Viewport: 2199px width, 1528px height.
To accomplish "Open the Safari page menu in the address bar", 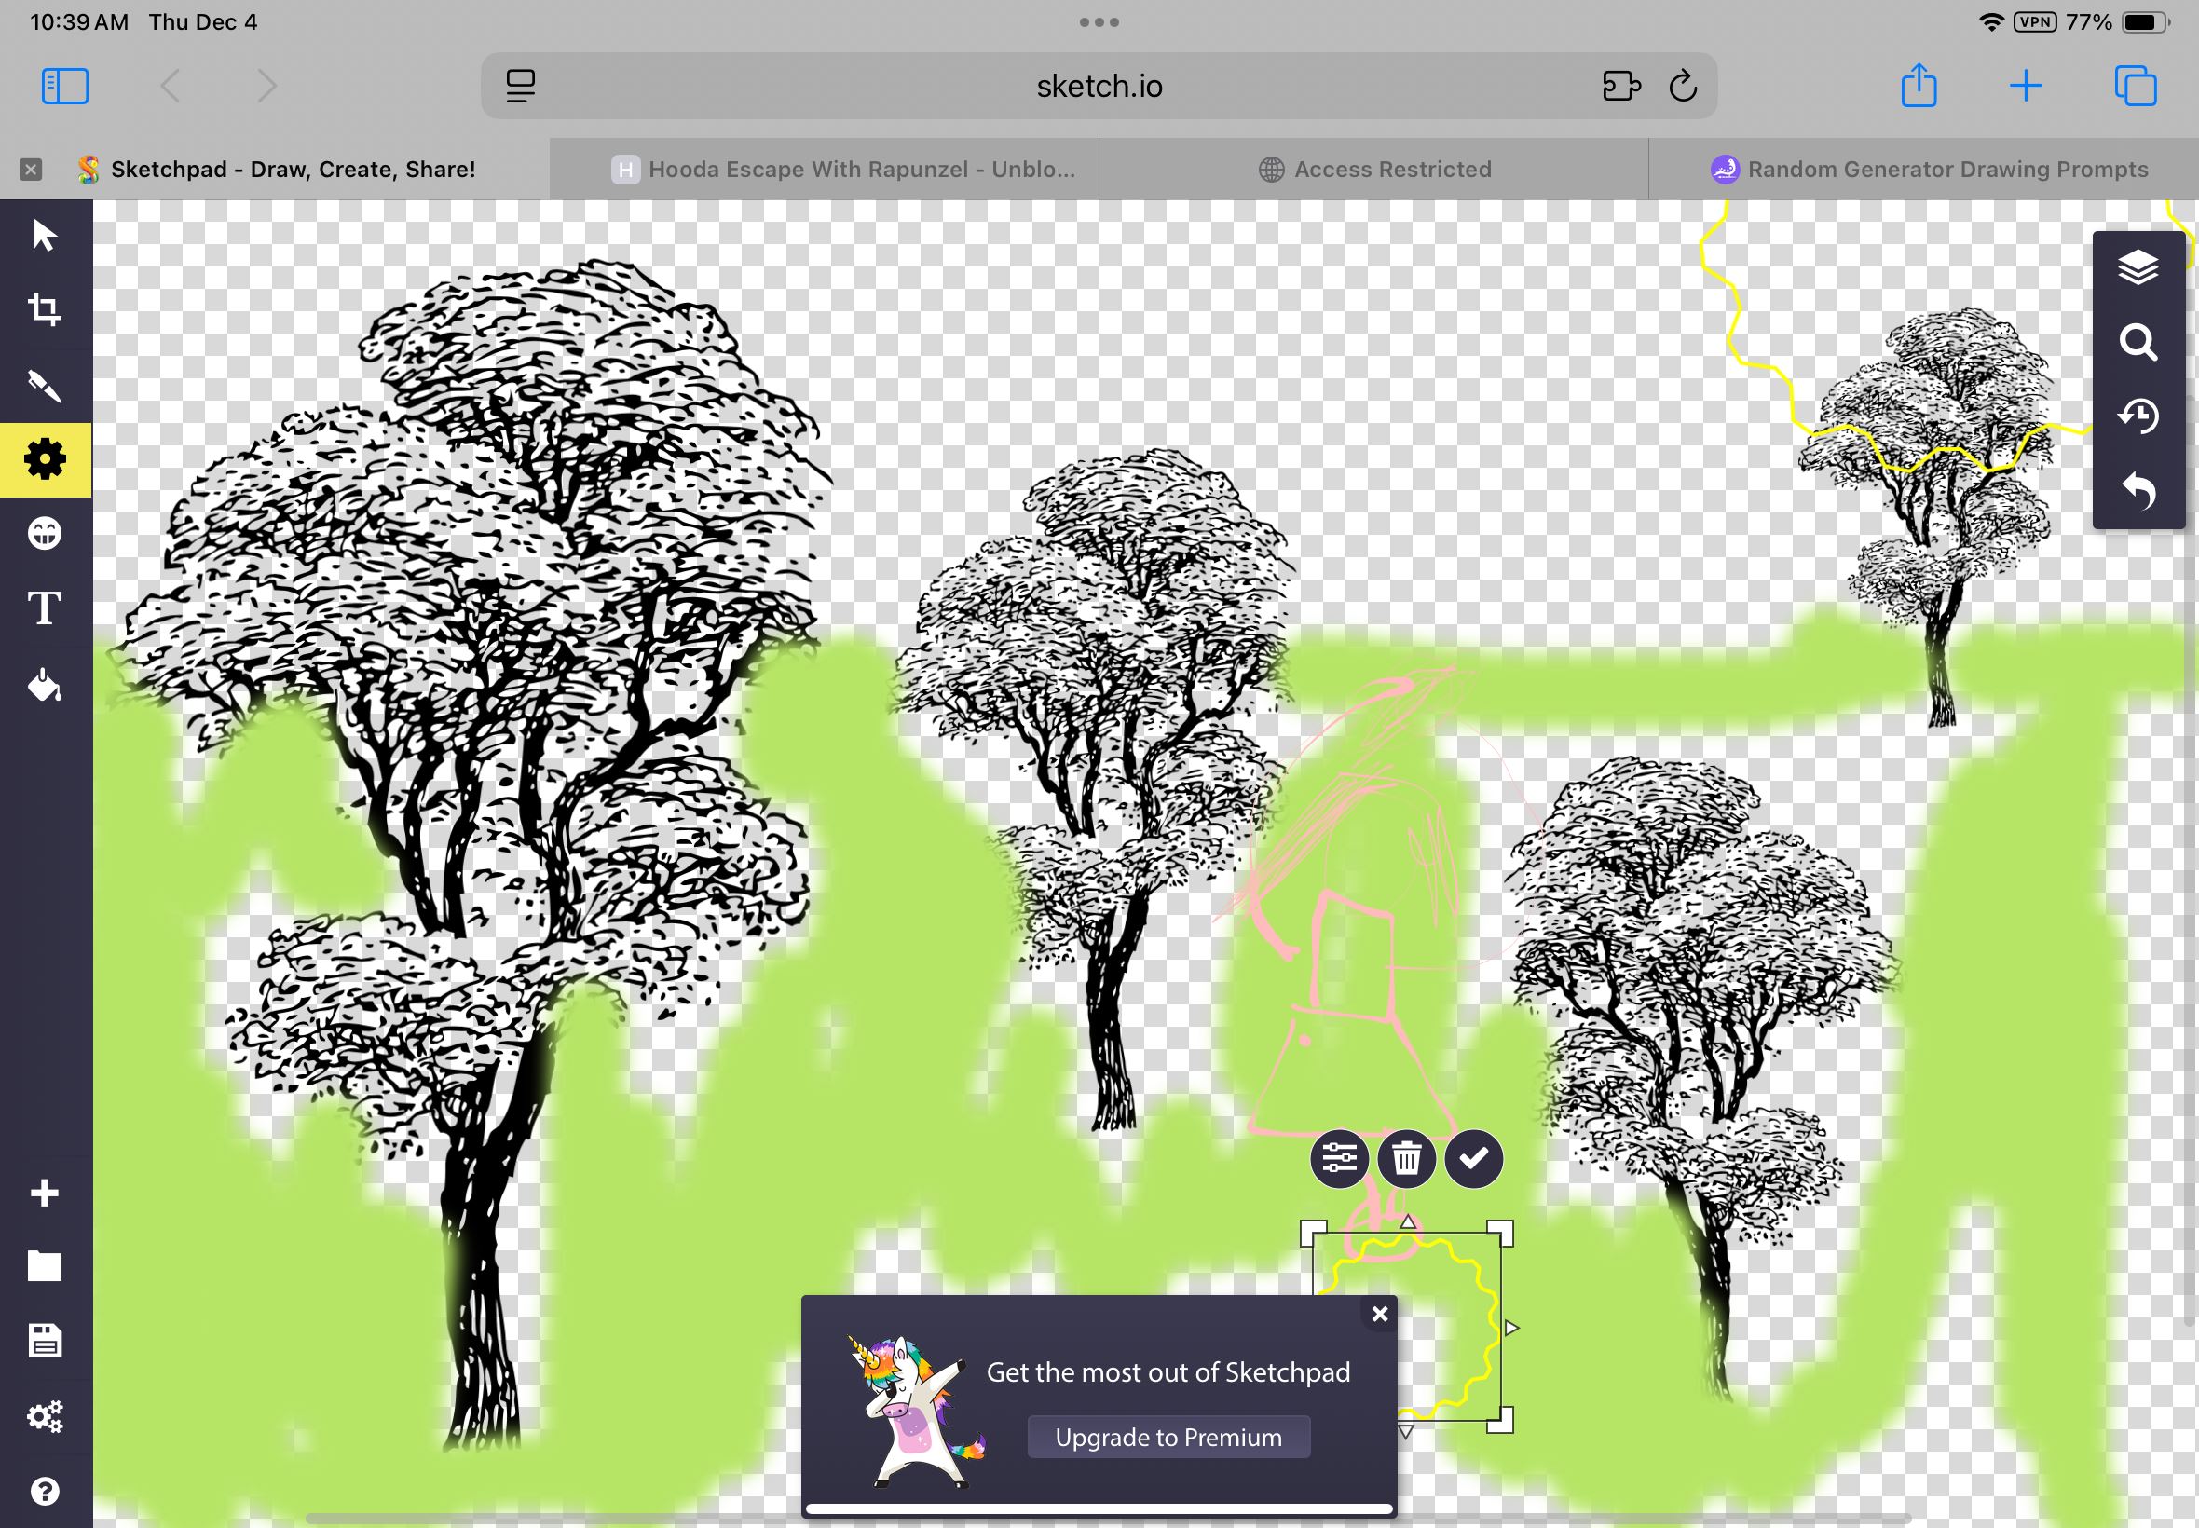I will coord(520,86).
